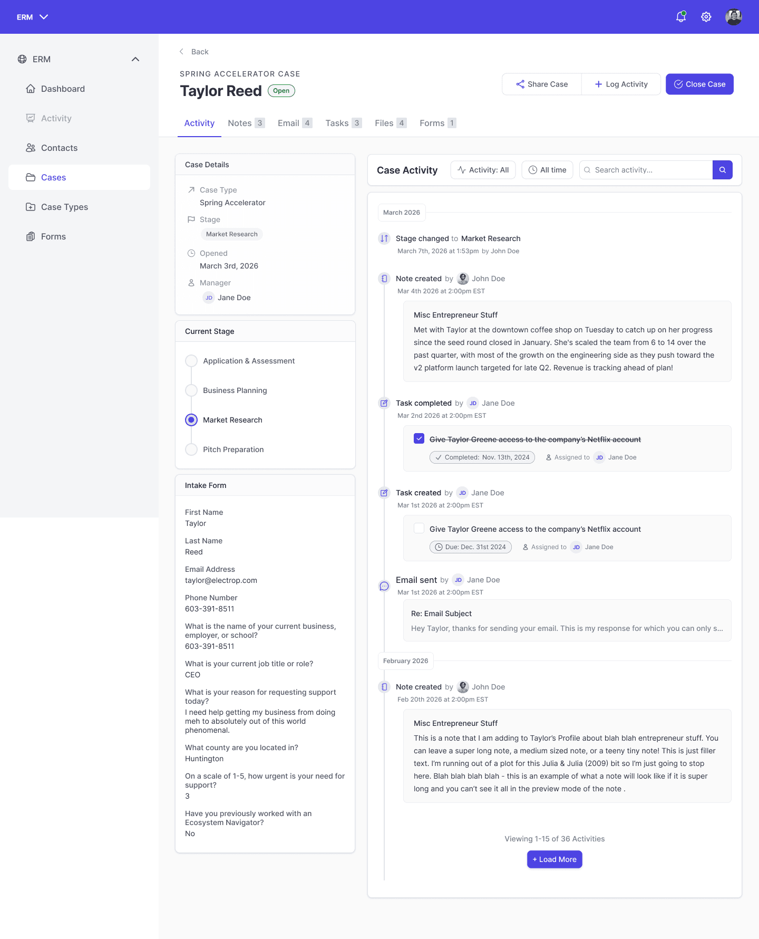Click the Opened clock icon
The image size is (759, 939).
point(191,253)
